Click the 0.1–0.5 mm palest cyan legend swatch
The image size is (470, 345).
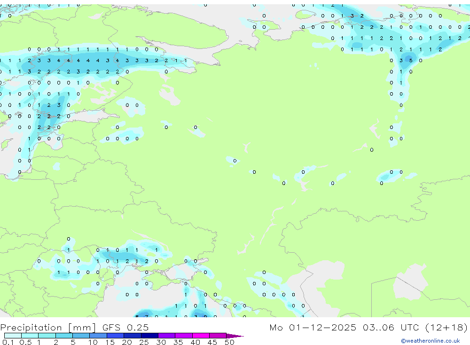[13, 336]
